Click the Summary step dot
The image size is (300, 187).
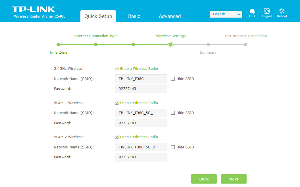(x=208, y=45)
